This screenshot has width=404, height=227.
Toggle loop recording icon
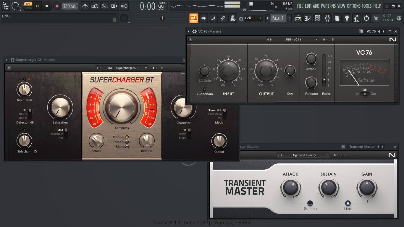click(124, 6)
